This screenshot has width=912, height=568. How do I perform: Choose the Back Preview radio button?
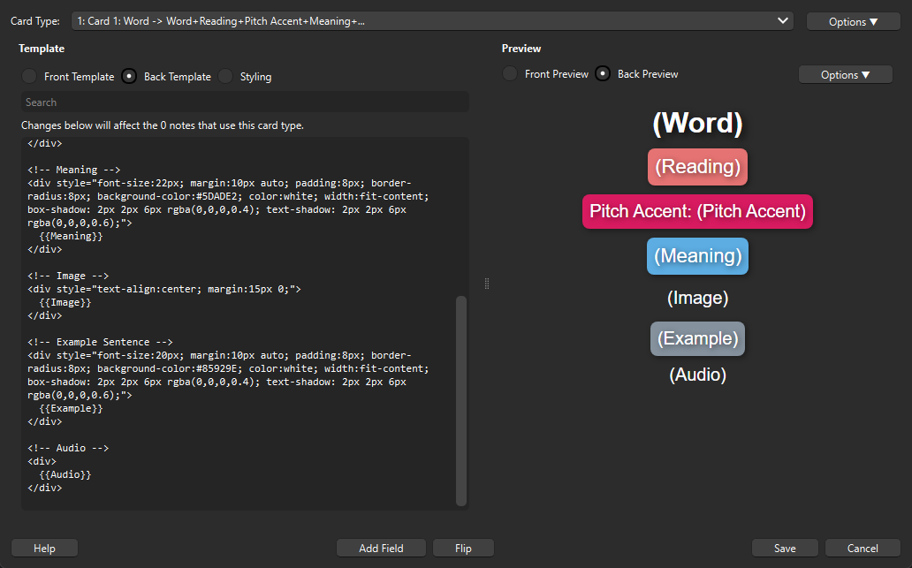(604, 74)
